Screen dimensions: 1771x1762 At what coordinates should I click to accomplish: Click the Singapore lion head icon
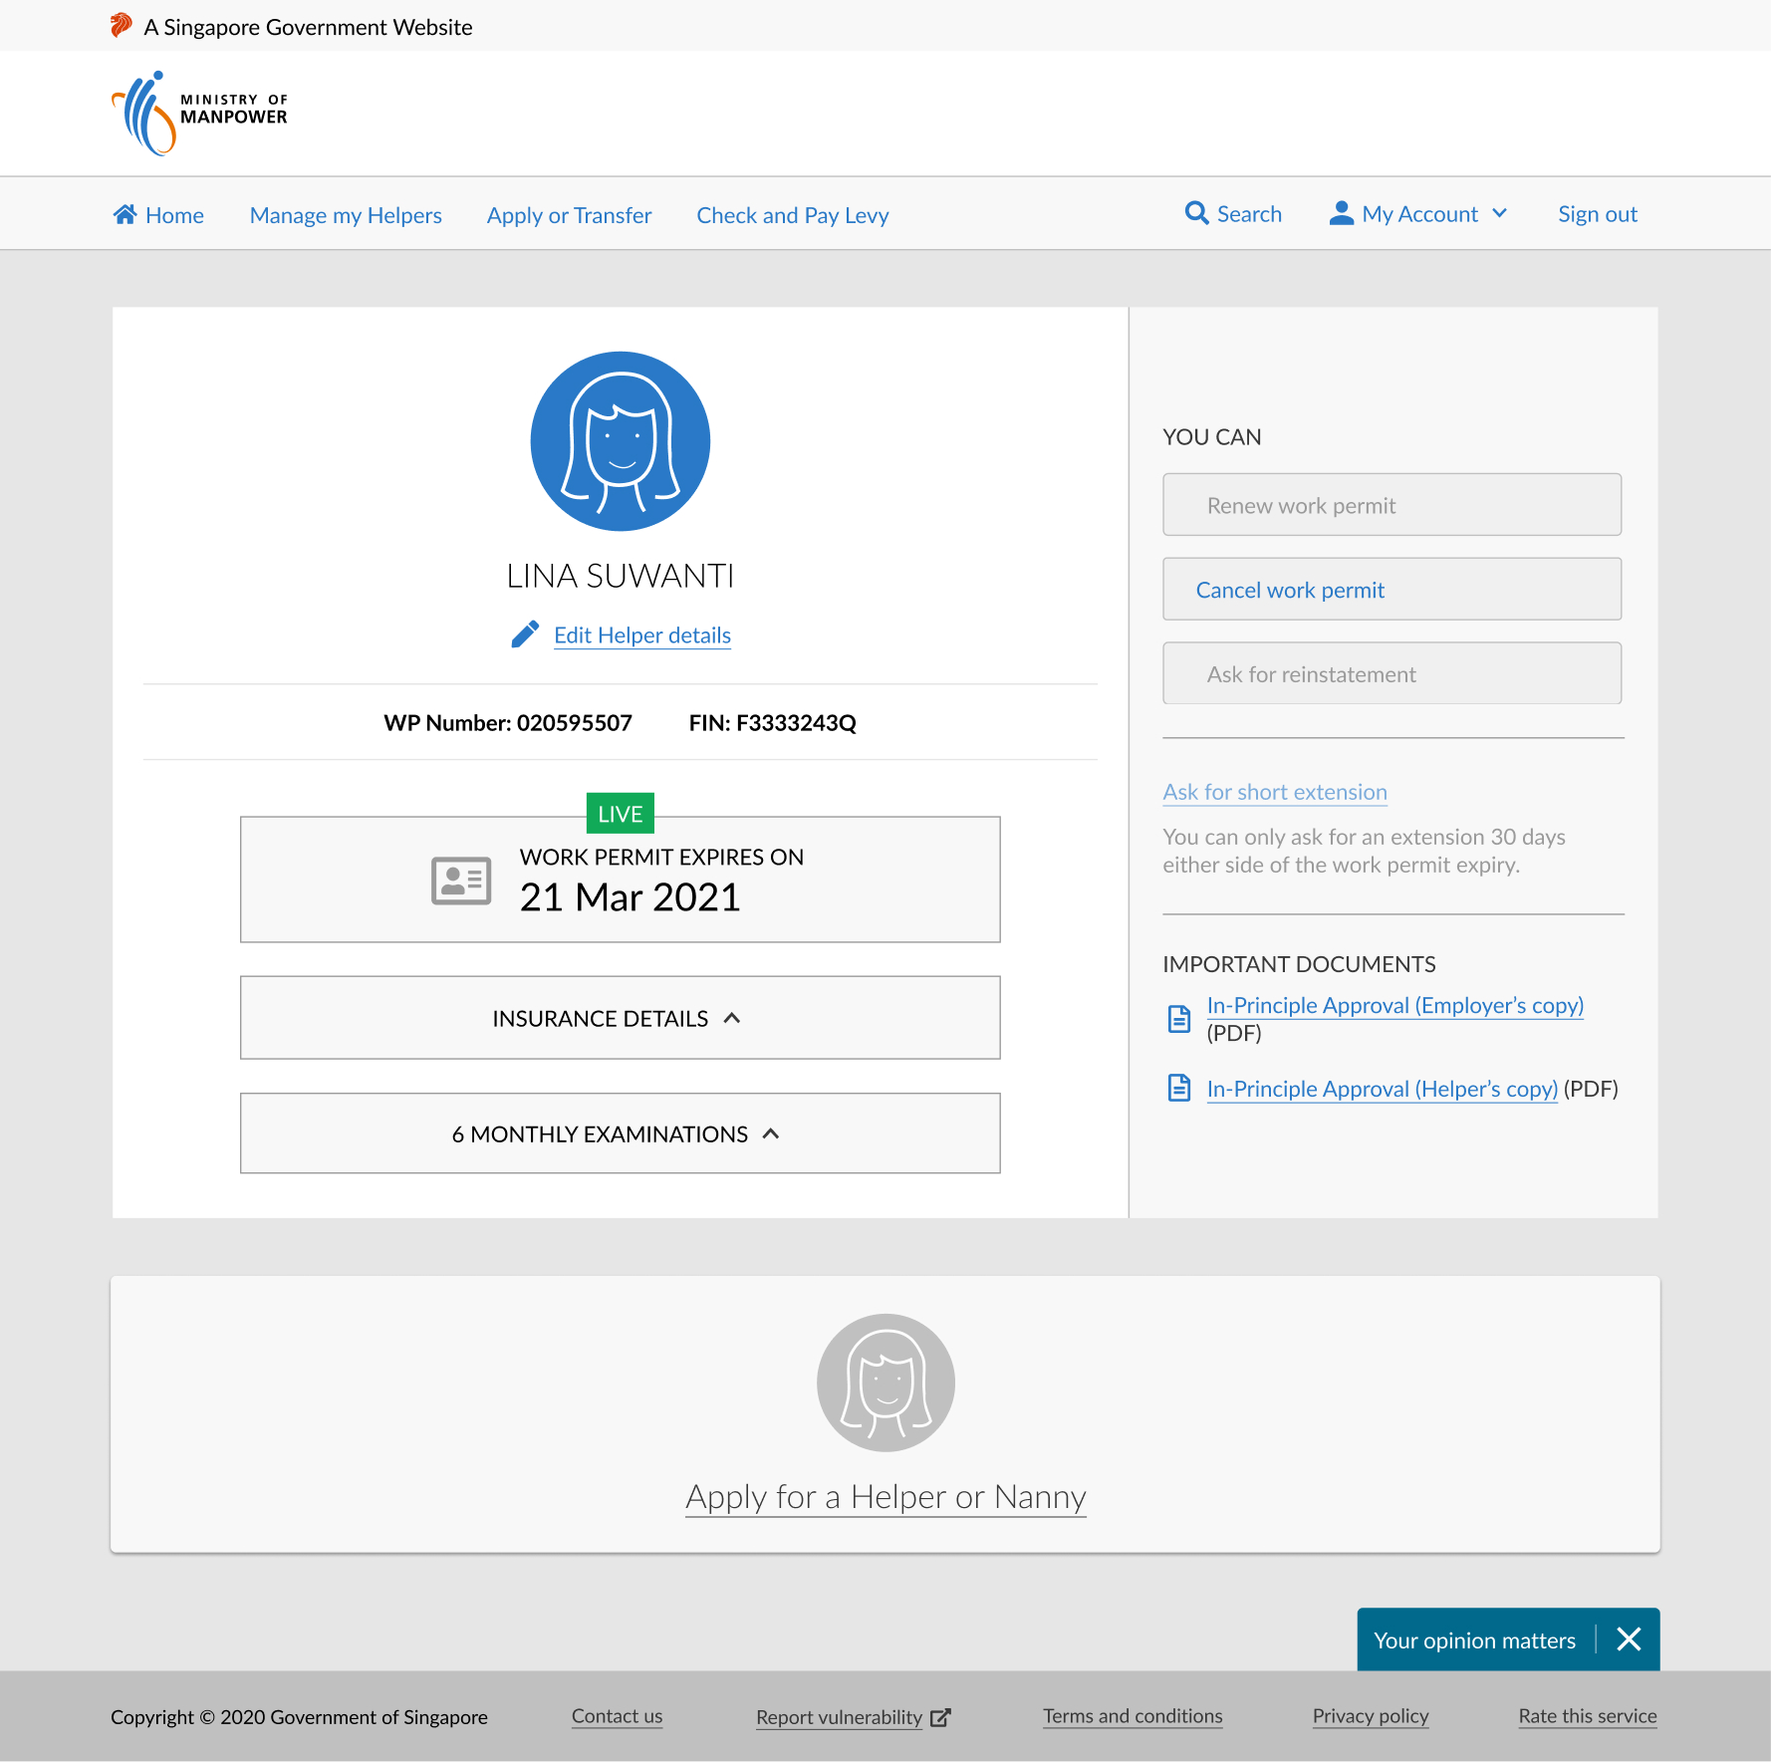pos(122,26)
